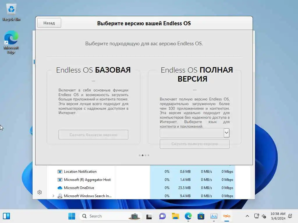Screen dimensions: 298x223
Task: Click the download basic version button
Action: [x=93, y=135]
